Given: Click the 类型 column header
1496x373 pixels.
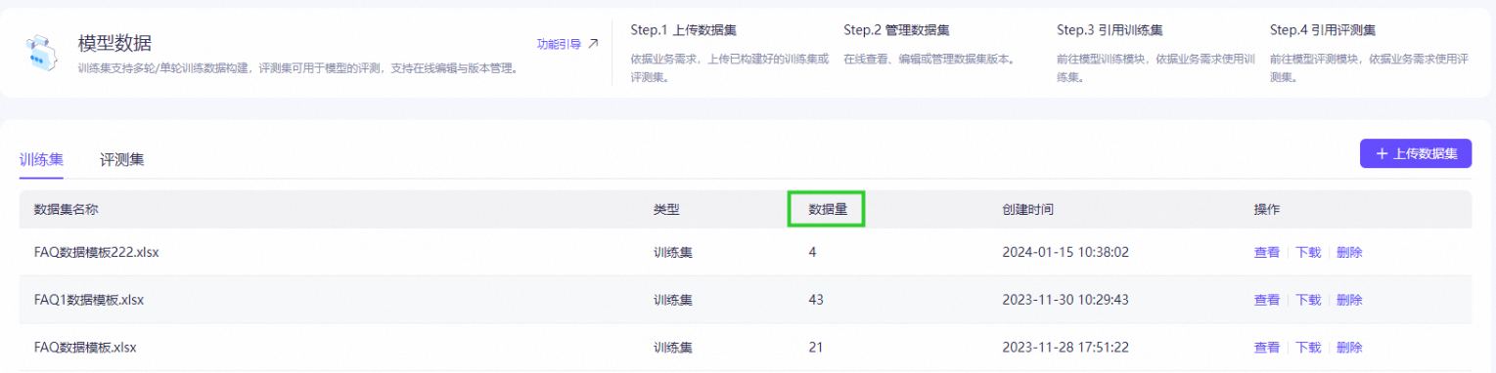Looking at the screenshot, I should pos(666,210).
